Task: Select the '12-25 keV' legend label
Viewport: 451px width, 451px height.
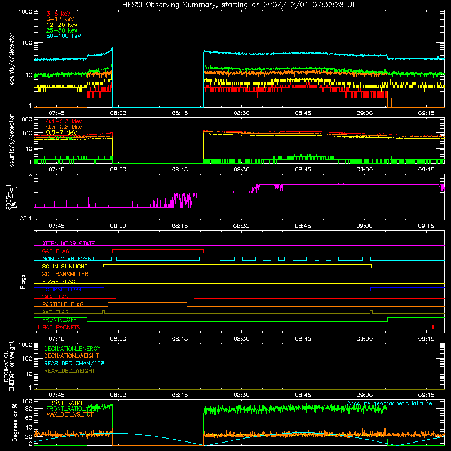Action: pos(62,25)
